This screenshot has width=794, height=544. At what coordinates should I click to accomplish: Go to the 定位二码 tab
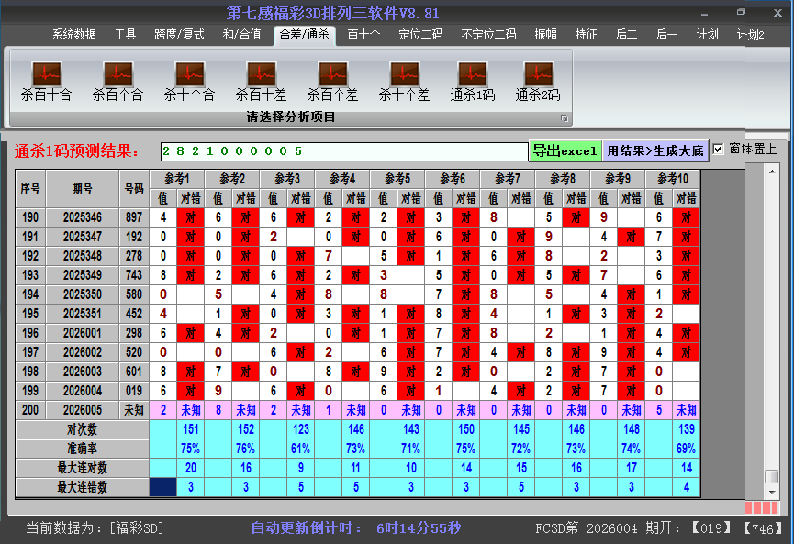pos(420,35)
